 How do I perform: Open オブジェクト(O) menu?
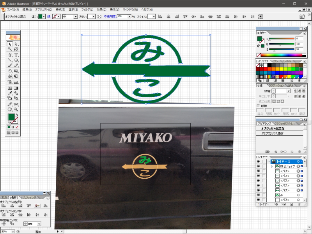[x=44, y=9]
